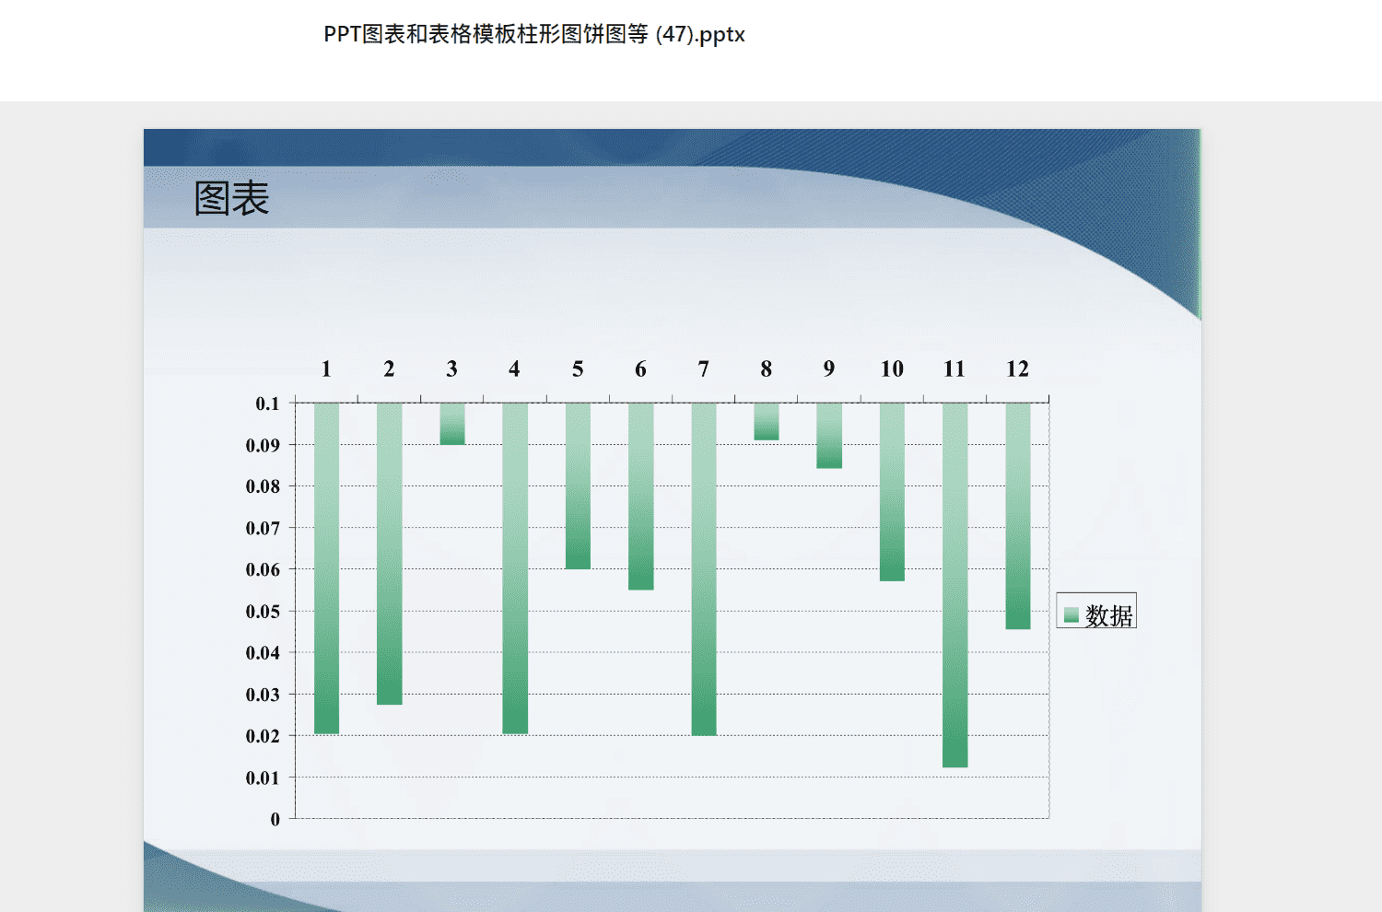Click the category axis label '5'

[578, 369]
